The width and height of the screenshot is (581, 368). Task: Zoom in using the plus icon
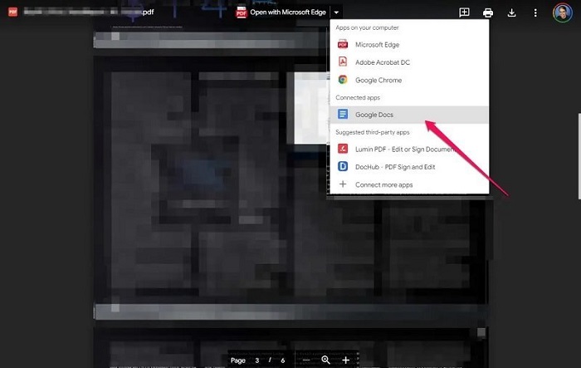pos(346,361)
